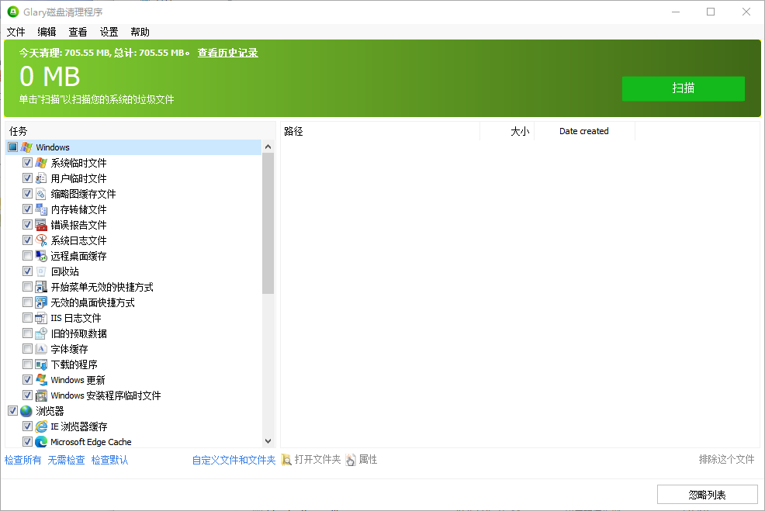Select the 内存转储文件 memory dump icon

coord(40,209)
